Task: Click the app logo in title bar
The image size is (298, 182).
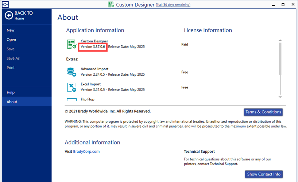Action: 111,4
